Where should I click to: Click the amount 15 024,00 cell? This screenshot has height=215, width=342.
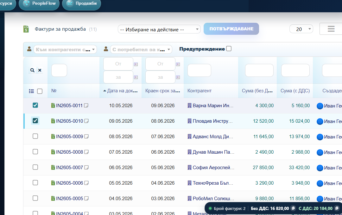[299, 121]
